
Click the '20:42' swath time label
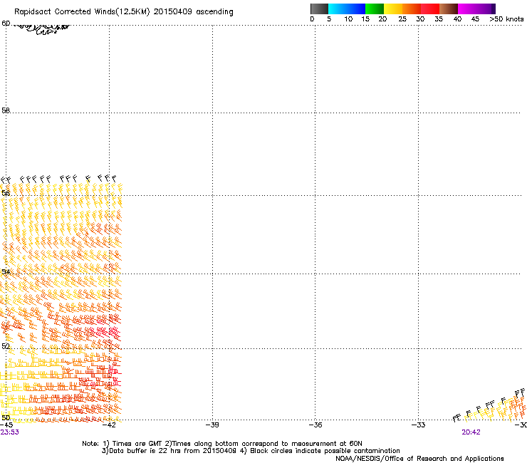[471, 432]
